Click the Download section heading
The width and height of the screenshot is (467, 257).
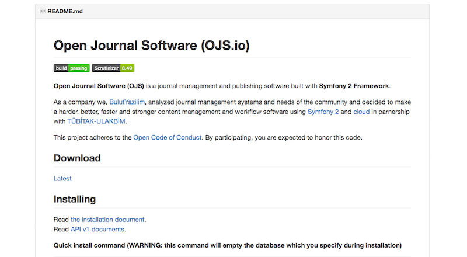click(x=77, y=158)
